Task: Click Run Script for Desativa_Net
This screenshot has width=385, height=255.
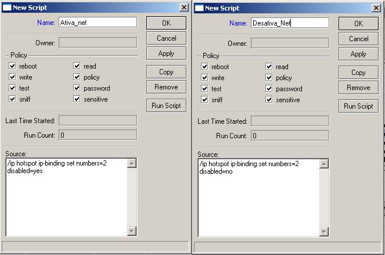Action: click(x=358, y=106)
